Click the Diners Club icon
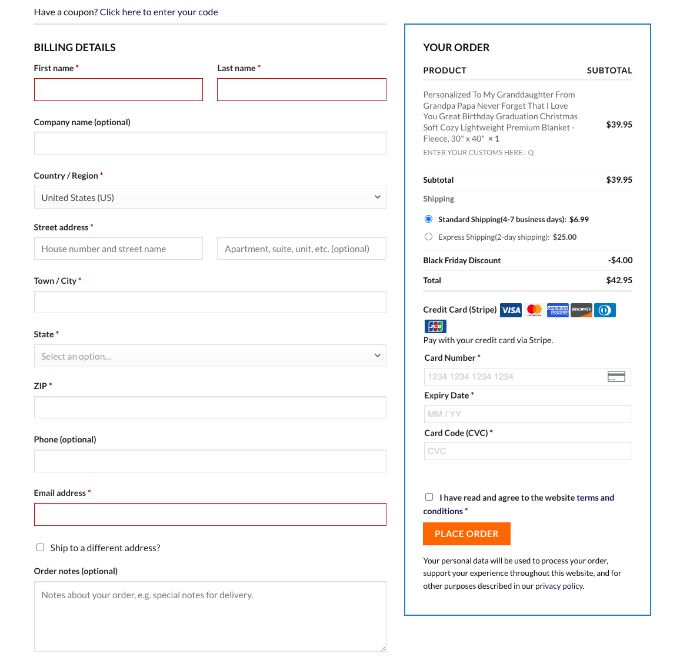Screen dimensions: 690x664 click(x=605, y=310)
